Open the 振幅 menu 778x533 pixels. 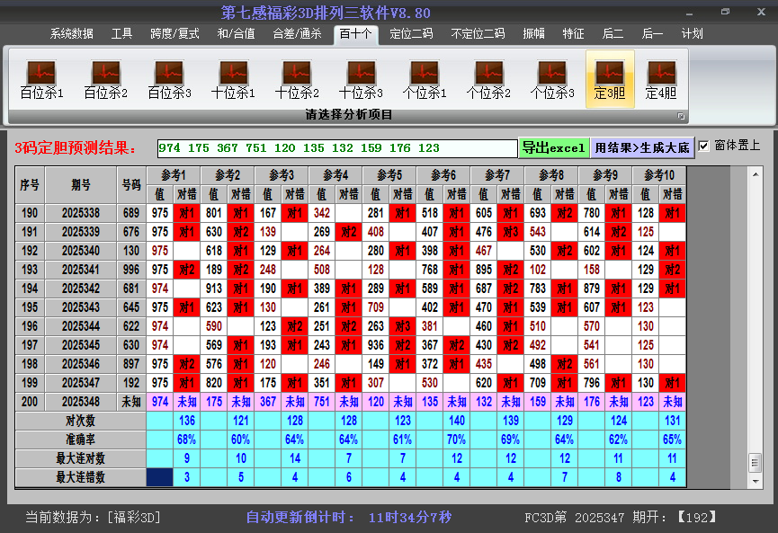coord(535,33)
